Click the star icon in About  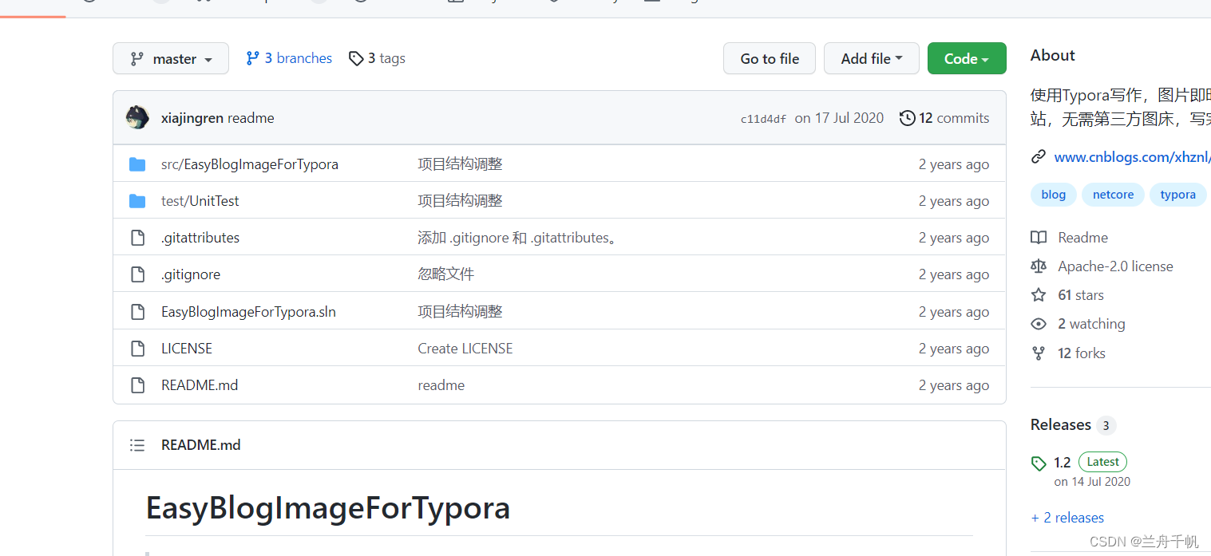click(x=1039, y=295)
